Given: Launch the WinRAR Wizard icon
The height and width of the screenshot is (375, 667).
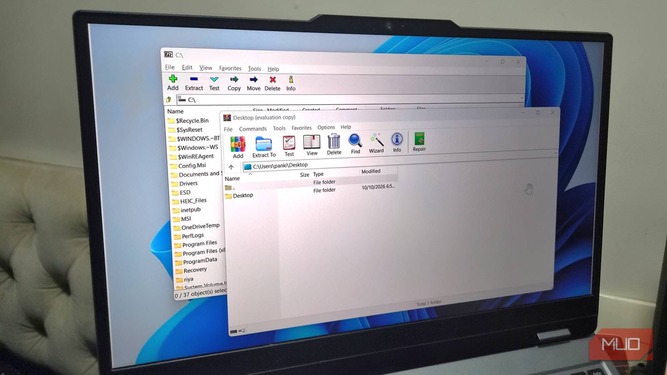Looking at the screenshot, I should point(376,140).
